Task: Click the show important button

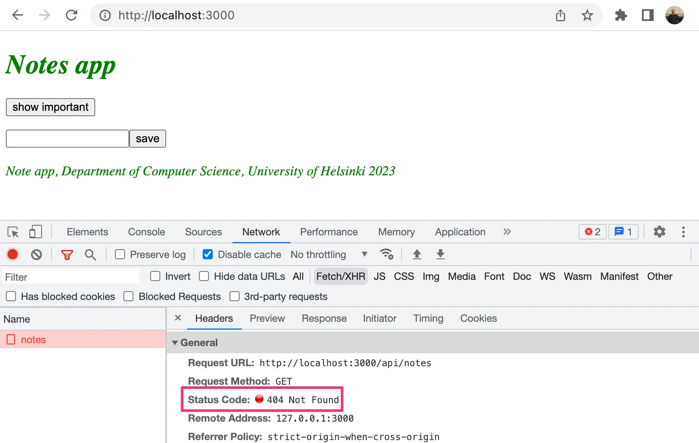Action: 50,107
